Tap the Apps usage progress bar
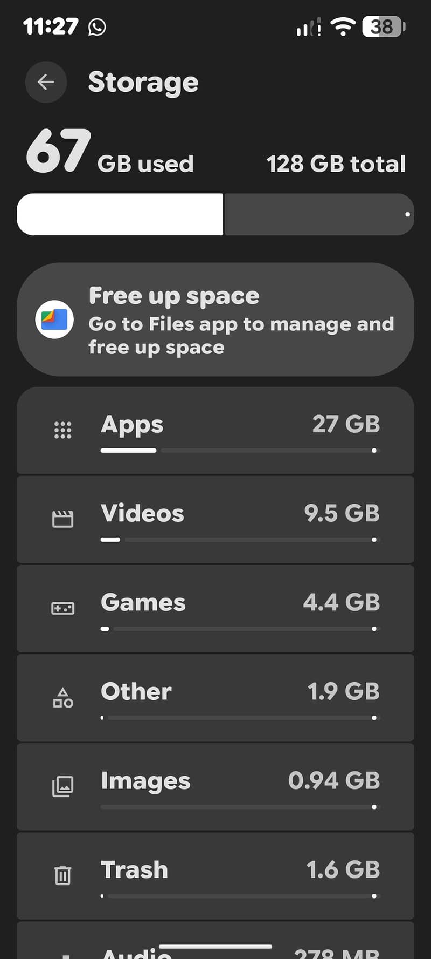This screenshot has width=431, height=959. tap(240, 450)
